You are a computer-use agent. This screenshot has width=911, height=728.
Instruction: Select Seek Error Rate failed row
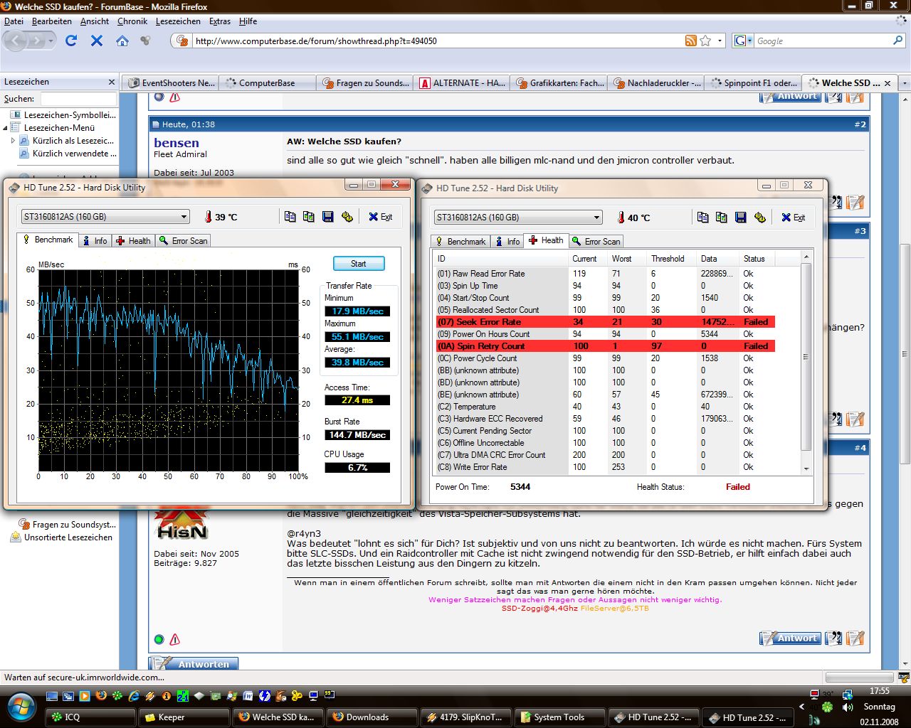[x=605, y=322]
